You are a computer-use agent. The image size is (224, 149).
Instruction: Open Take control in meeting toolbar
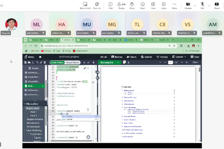tap(85, 6)
